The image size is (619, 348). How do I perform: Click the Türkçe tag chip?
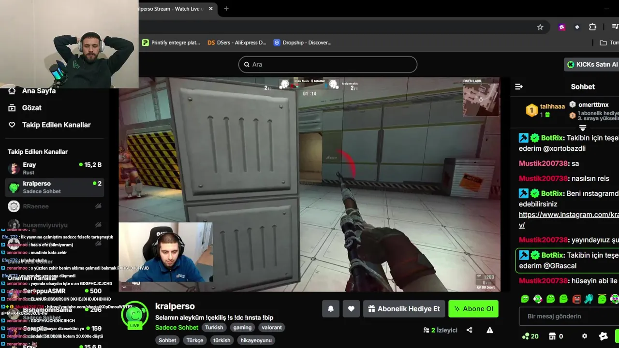(x=195, y=340)
